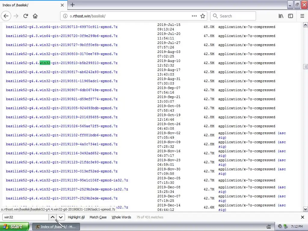Open win32-git-20190921-d59ef8774 link
Image resolution: width=308 pixels, height=231 pixels.
[62, 99]
